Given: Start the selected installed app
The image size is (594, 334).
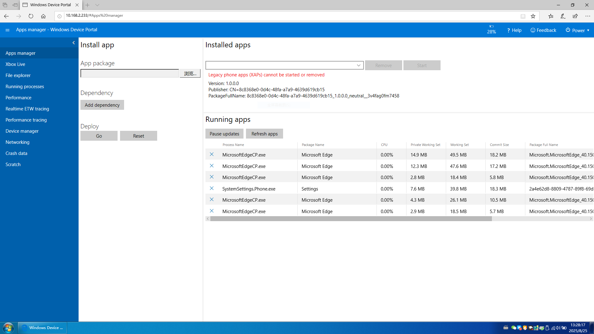Looking at the screenshot, I should coord(422,65).
